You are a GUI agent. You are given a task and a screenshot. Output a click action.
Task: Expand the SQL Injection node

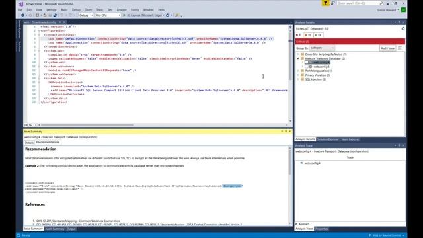(x=298, y=79)
